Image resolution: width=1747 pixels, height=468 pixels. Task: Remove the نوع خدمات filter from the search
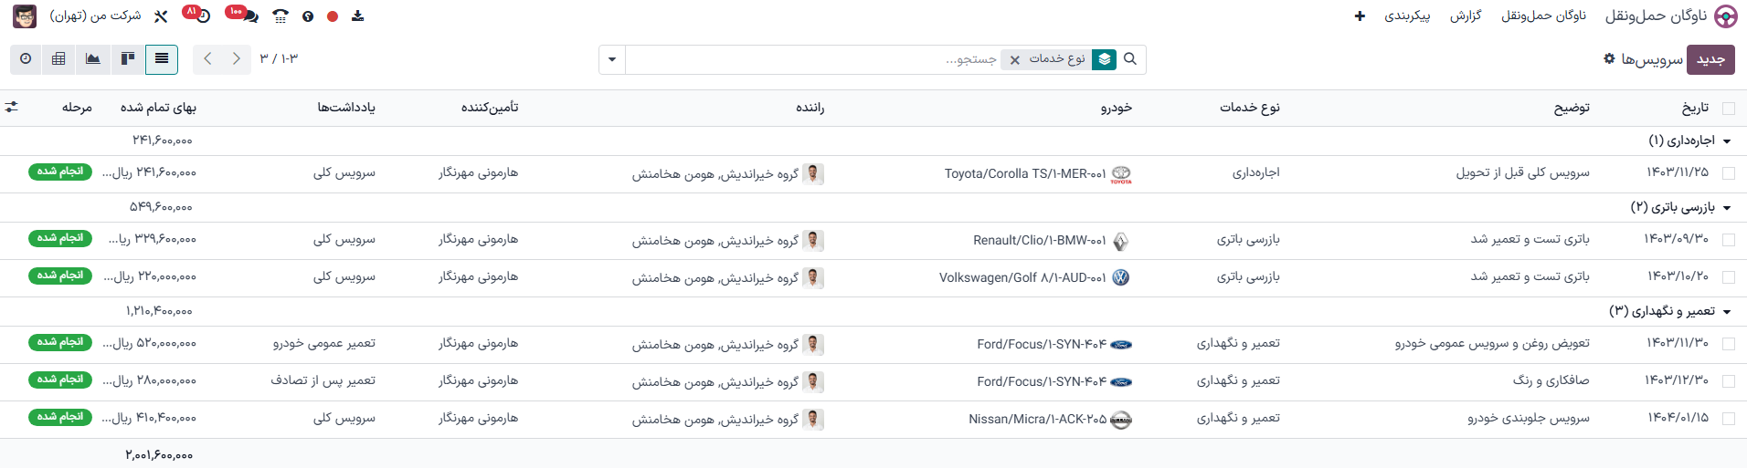coord(1014,60)
